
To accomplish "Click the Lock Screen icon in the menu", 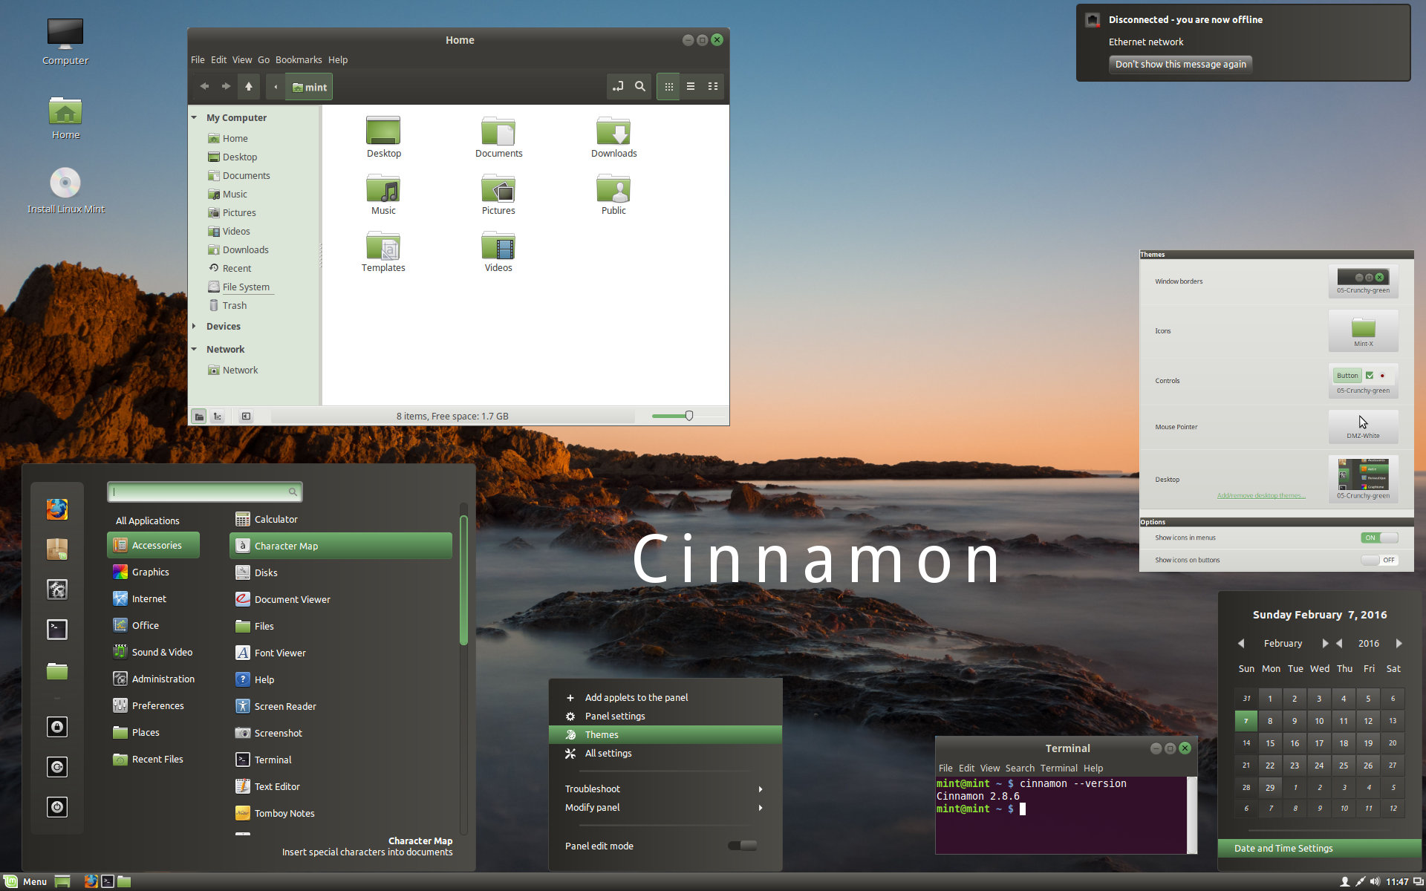I will click(57, 727).
